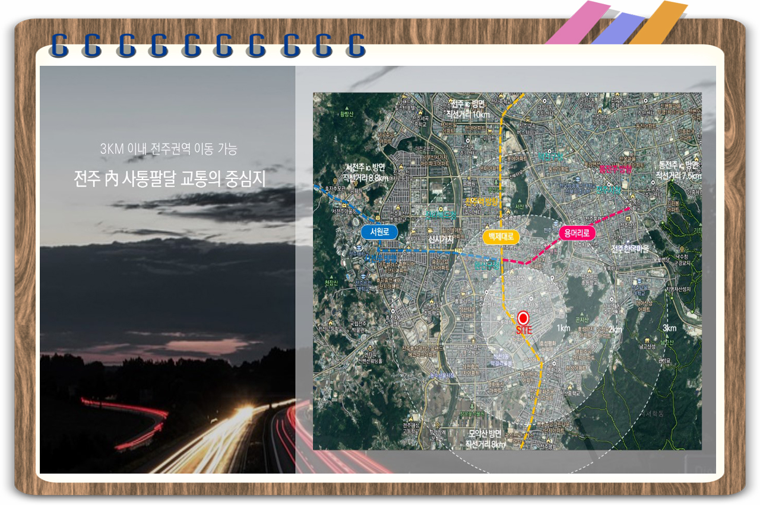Click the 전주 內 사통팔달 교통의 중심지 headline
This screenshot has width=760, height=505.
coord(169,178)
